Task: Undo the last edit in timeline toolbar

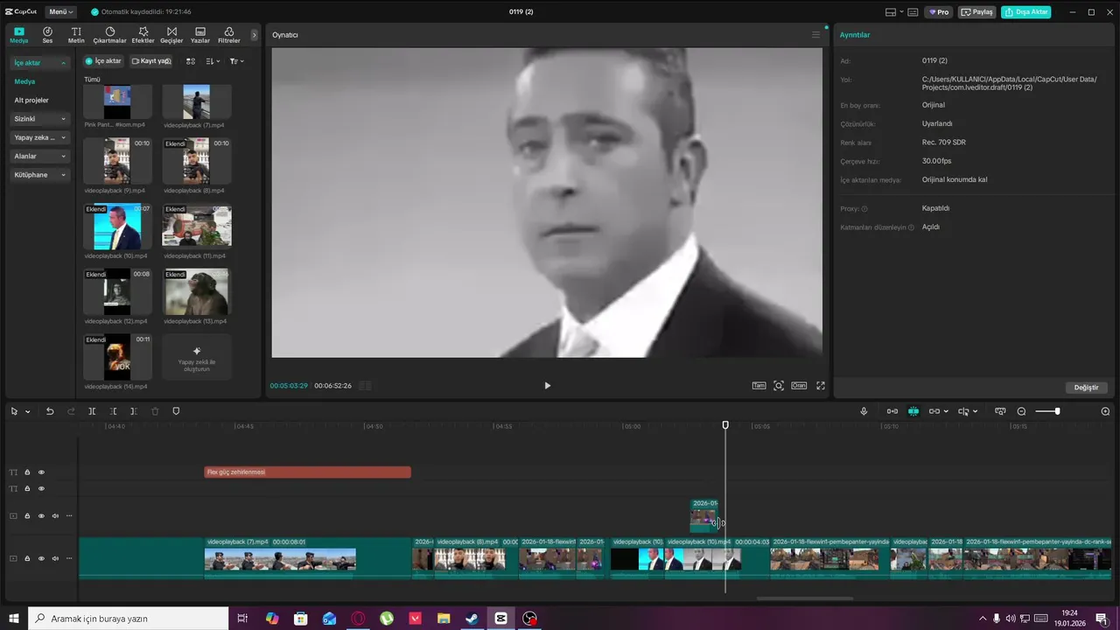Action: coord(50,411)
